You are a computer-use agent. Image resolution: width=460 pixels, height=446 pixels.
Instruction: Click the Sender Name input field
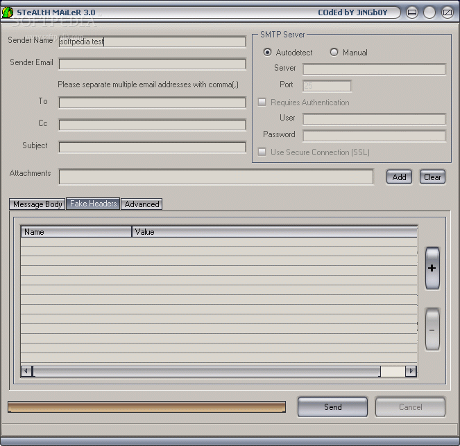point(152,42)
